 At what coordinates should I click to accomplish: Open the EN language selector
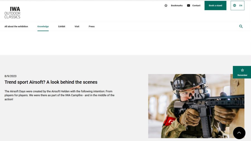(240, 6)
